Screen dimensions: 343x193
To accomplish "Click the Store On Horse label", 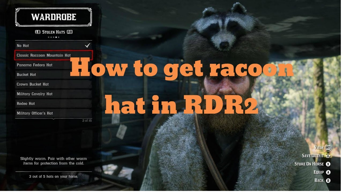I will (309, 164).
